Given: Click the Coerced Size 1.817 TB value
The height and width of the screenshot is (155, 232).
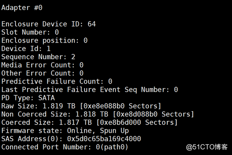Looking at the screenshot, I should coord(75,122).
